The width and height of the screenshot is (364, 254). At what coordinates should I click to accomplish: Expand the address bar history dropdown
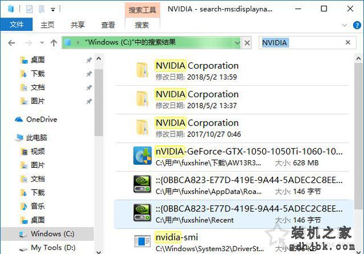click(237, 43)
